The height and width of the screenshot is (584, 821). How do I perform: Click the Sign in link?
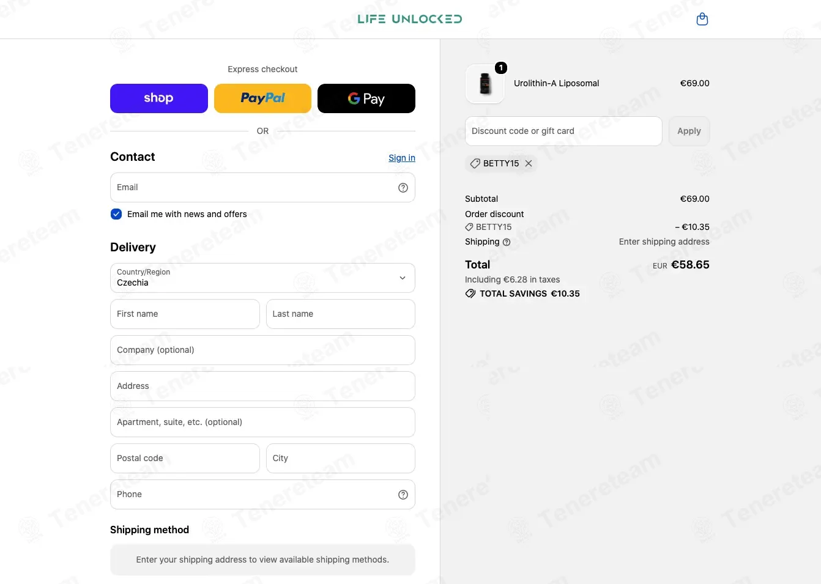coord(402,158)
